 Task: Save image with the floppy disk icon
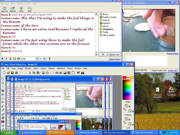coord(12,73)
